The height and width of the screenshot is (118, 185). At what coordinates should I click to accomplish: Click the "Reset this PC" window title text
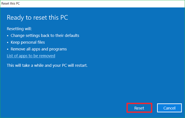[x=10, y=3]
